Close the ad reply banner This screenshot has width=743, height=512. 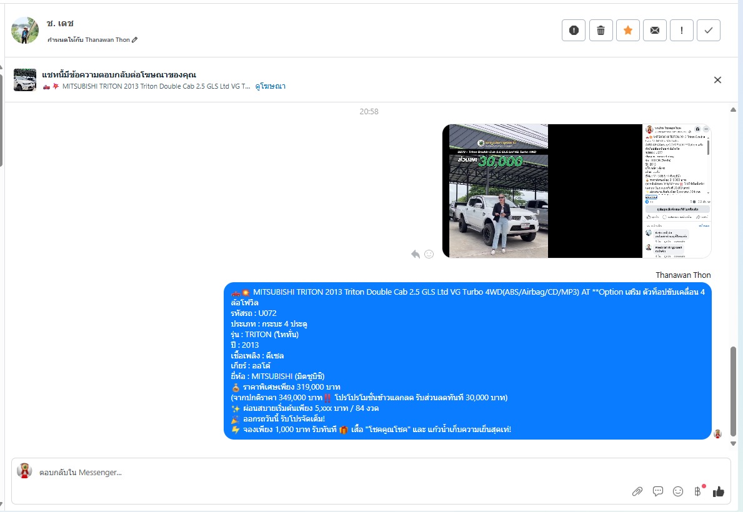coord(717,80)
